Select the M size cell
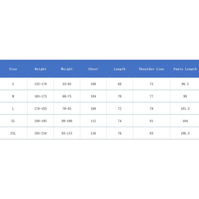The width and height of the screenshot is (199, 199). coord(13,96)
